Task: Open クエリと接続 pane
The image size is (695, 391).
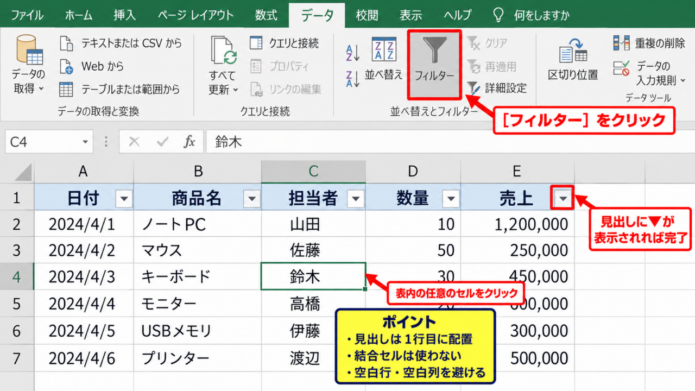Action: click(x=284, y=43)
